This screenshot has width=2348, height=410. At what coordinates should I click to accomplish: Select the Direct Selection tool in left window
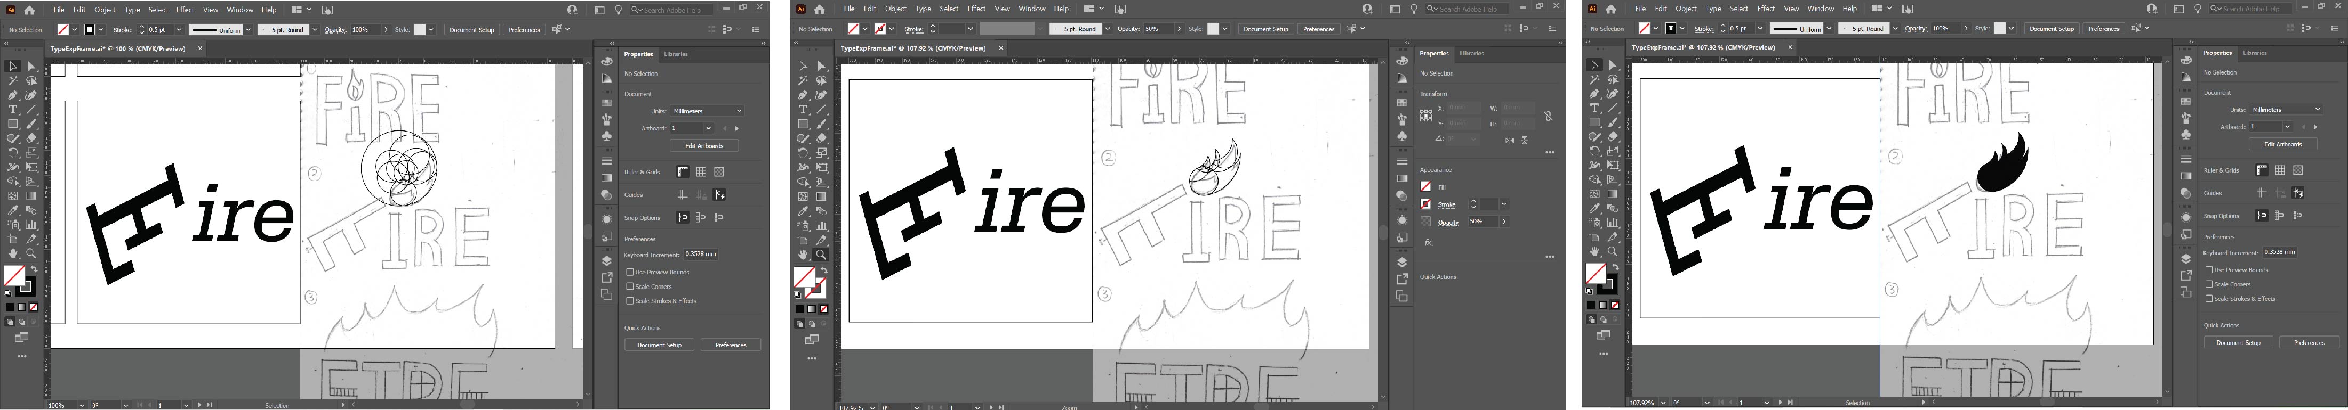pos(31,67)
